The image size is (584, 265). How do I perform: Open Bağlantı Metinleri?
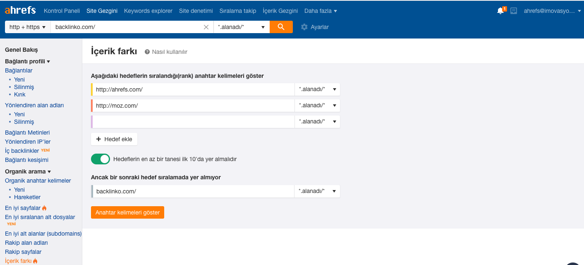tap(27, 132)
